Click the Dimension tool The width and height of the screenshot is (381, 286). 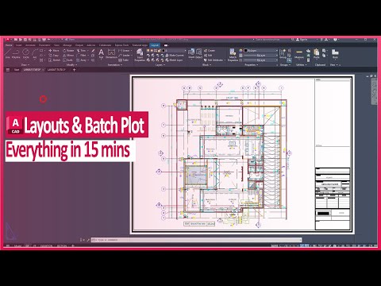pos(111,53)
